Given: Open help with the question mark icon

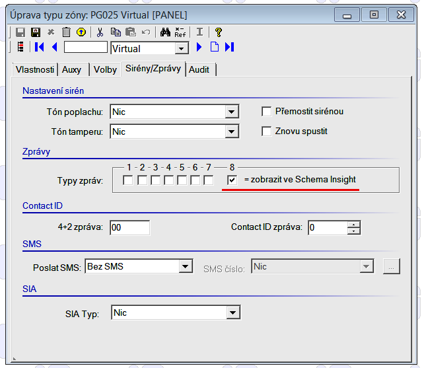Looking at the screenshot, I should point(219,32).
